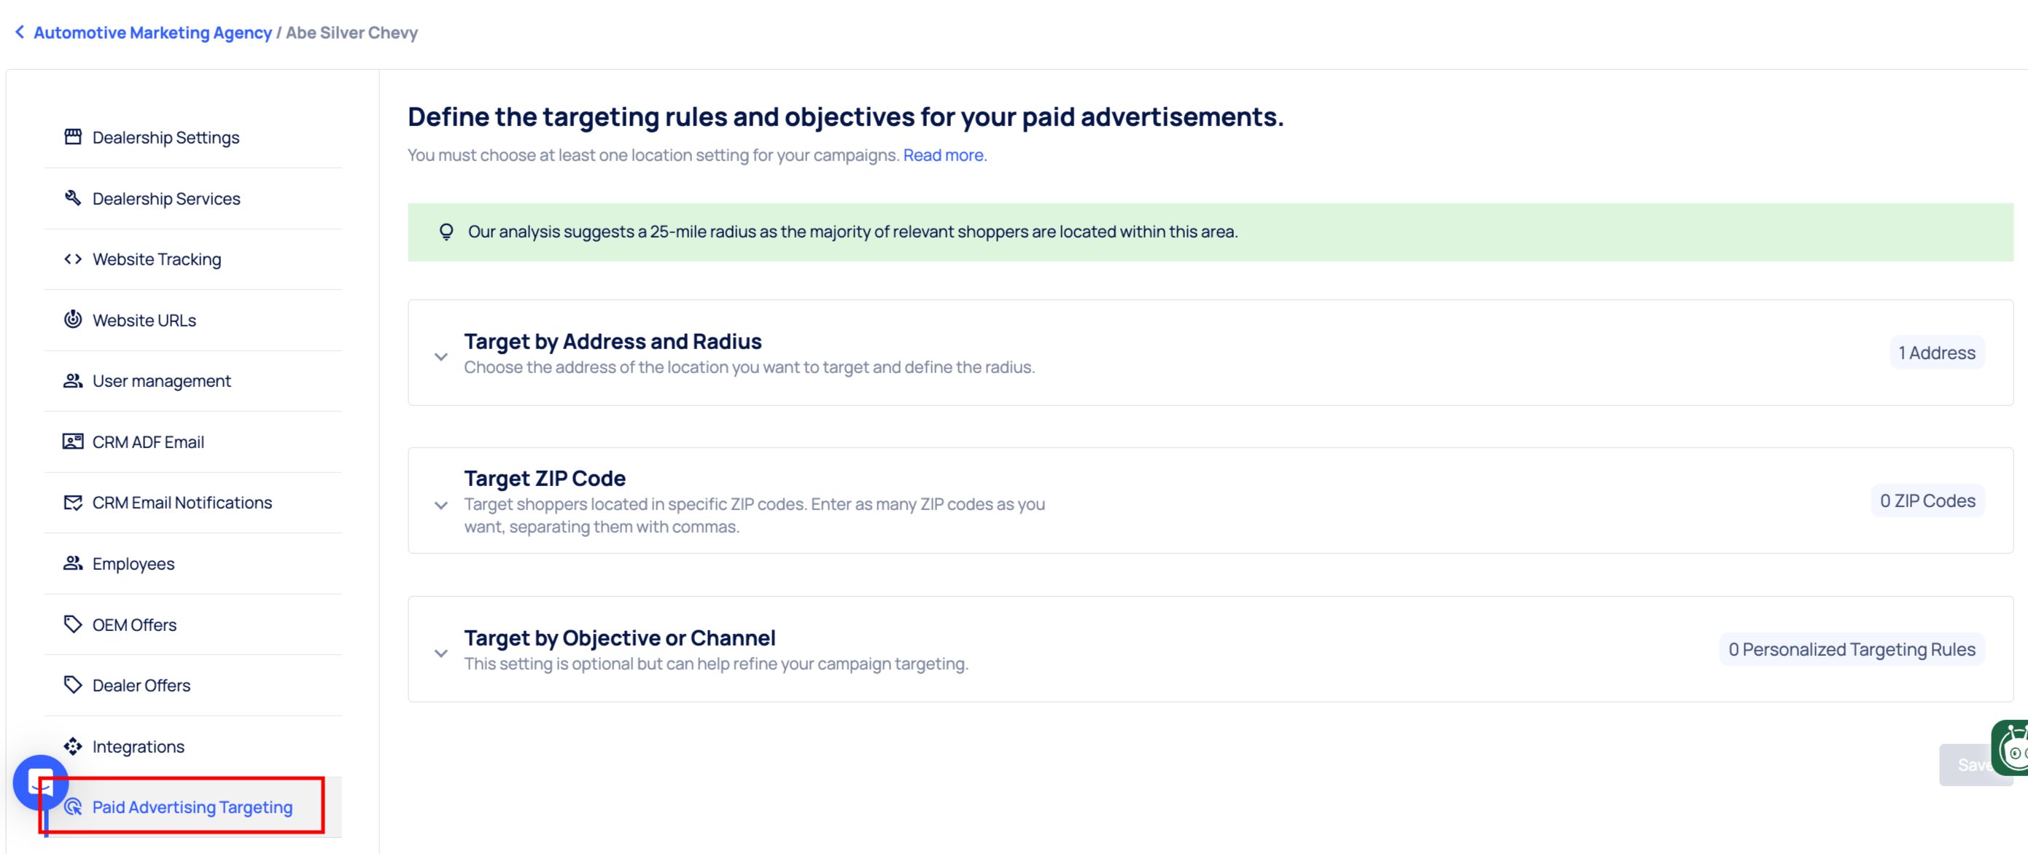Click the back arrow to agency
The image size is (2028, 854).
20,32
